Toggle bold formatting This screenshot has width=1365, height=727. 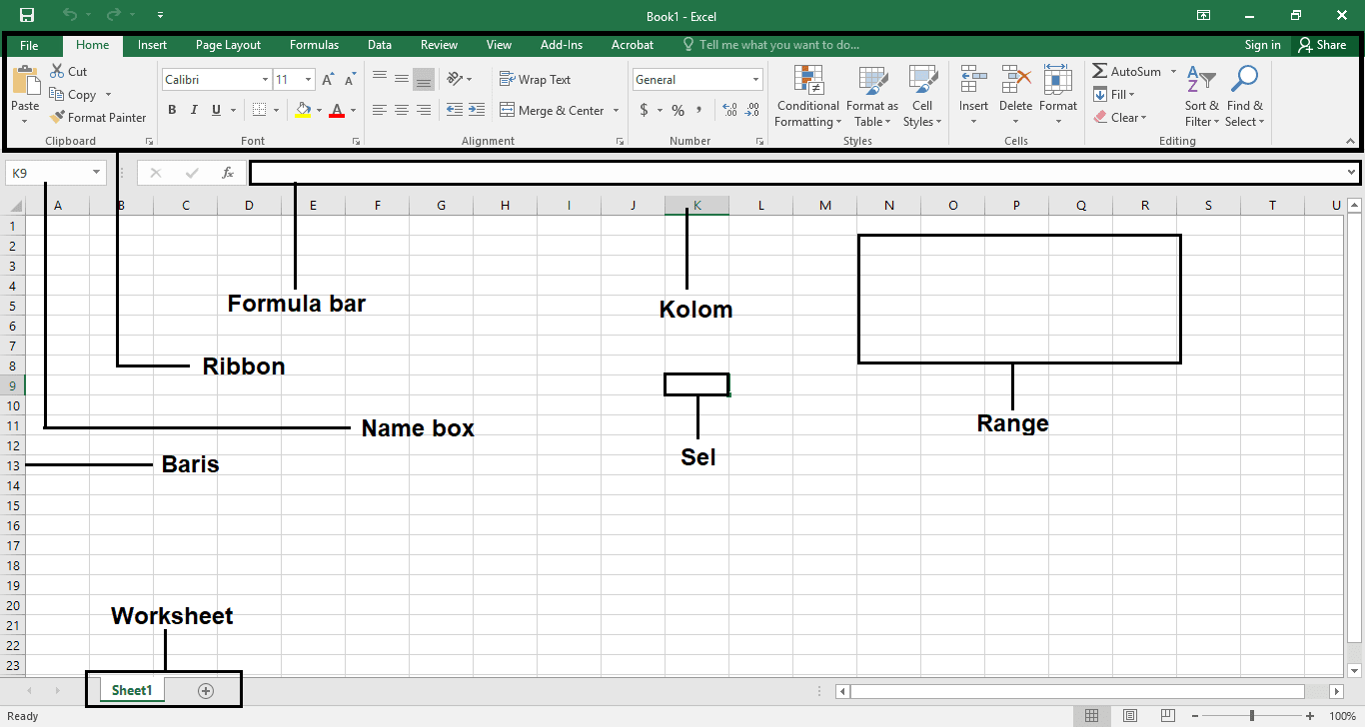pos(171,110)
